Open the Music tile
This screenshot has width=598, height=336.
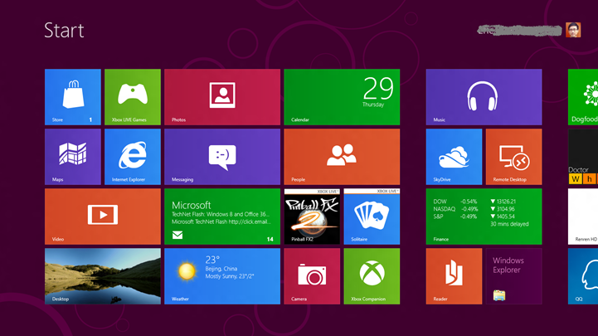pos(483,96)
